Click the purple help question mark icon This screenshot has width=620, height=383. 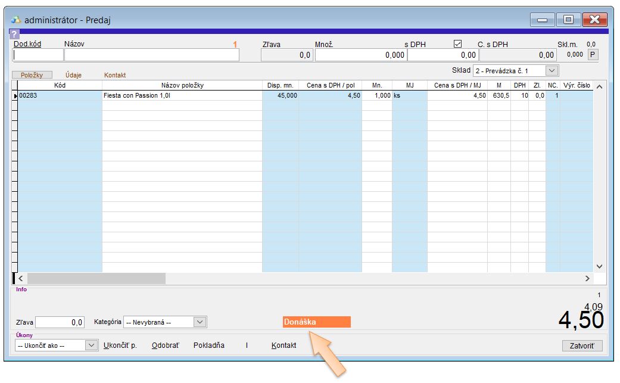coord(15,34)
